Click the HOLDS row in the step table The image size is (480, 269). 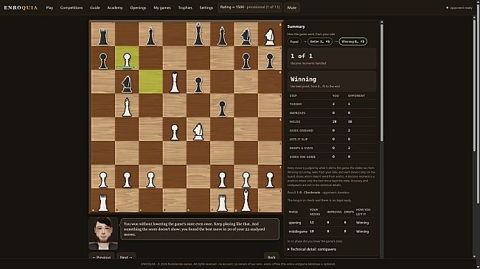332,121
